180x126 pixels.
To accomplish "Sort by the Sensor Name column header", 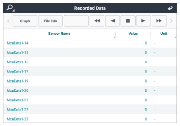I will (x=59, y=33).
